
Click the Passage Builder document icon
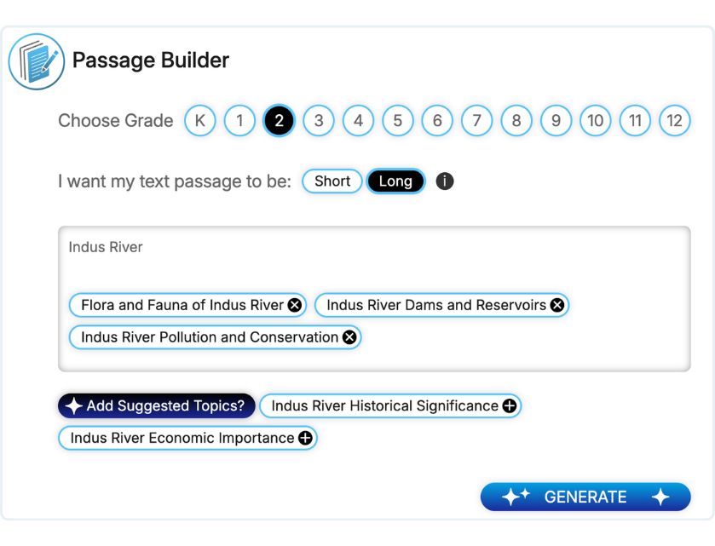click(x=37, y=61)
